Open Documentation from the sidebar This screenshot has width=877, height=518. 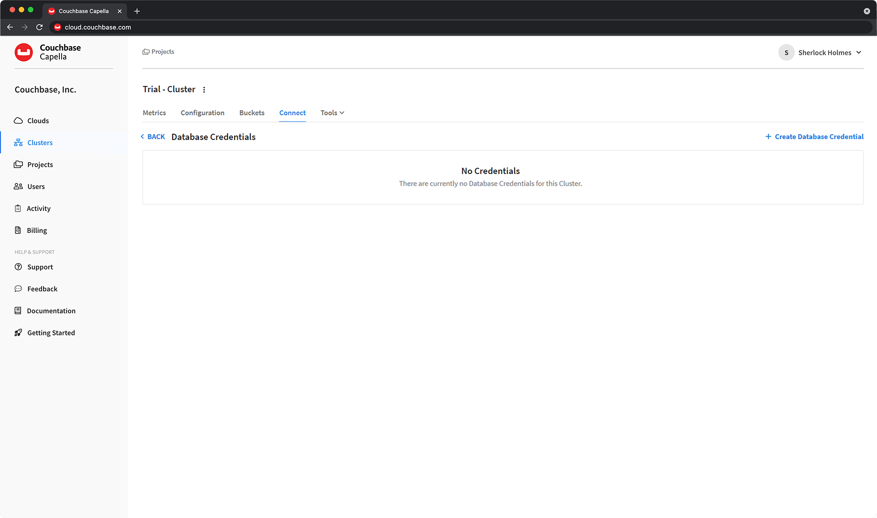pos(45,311)
